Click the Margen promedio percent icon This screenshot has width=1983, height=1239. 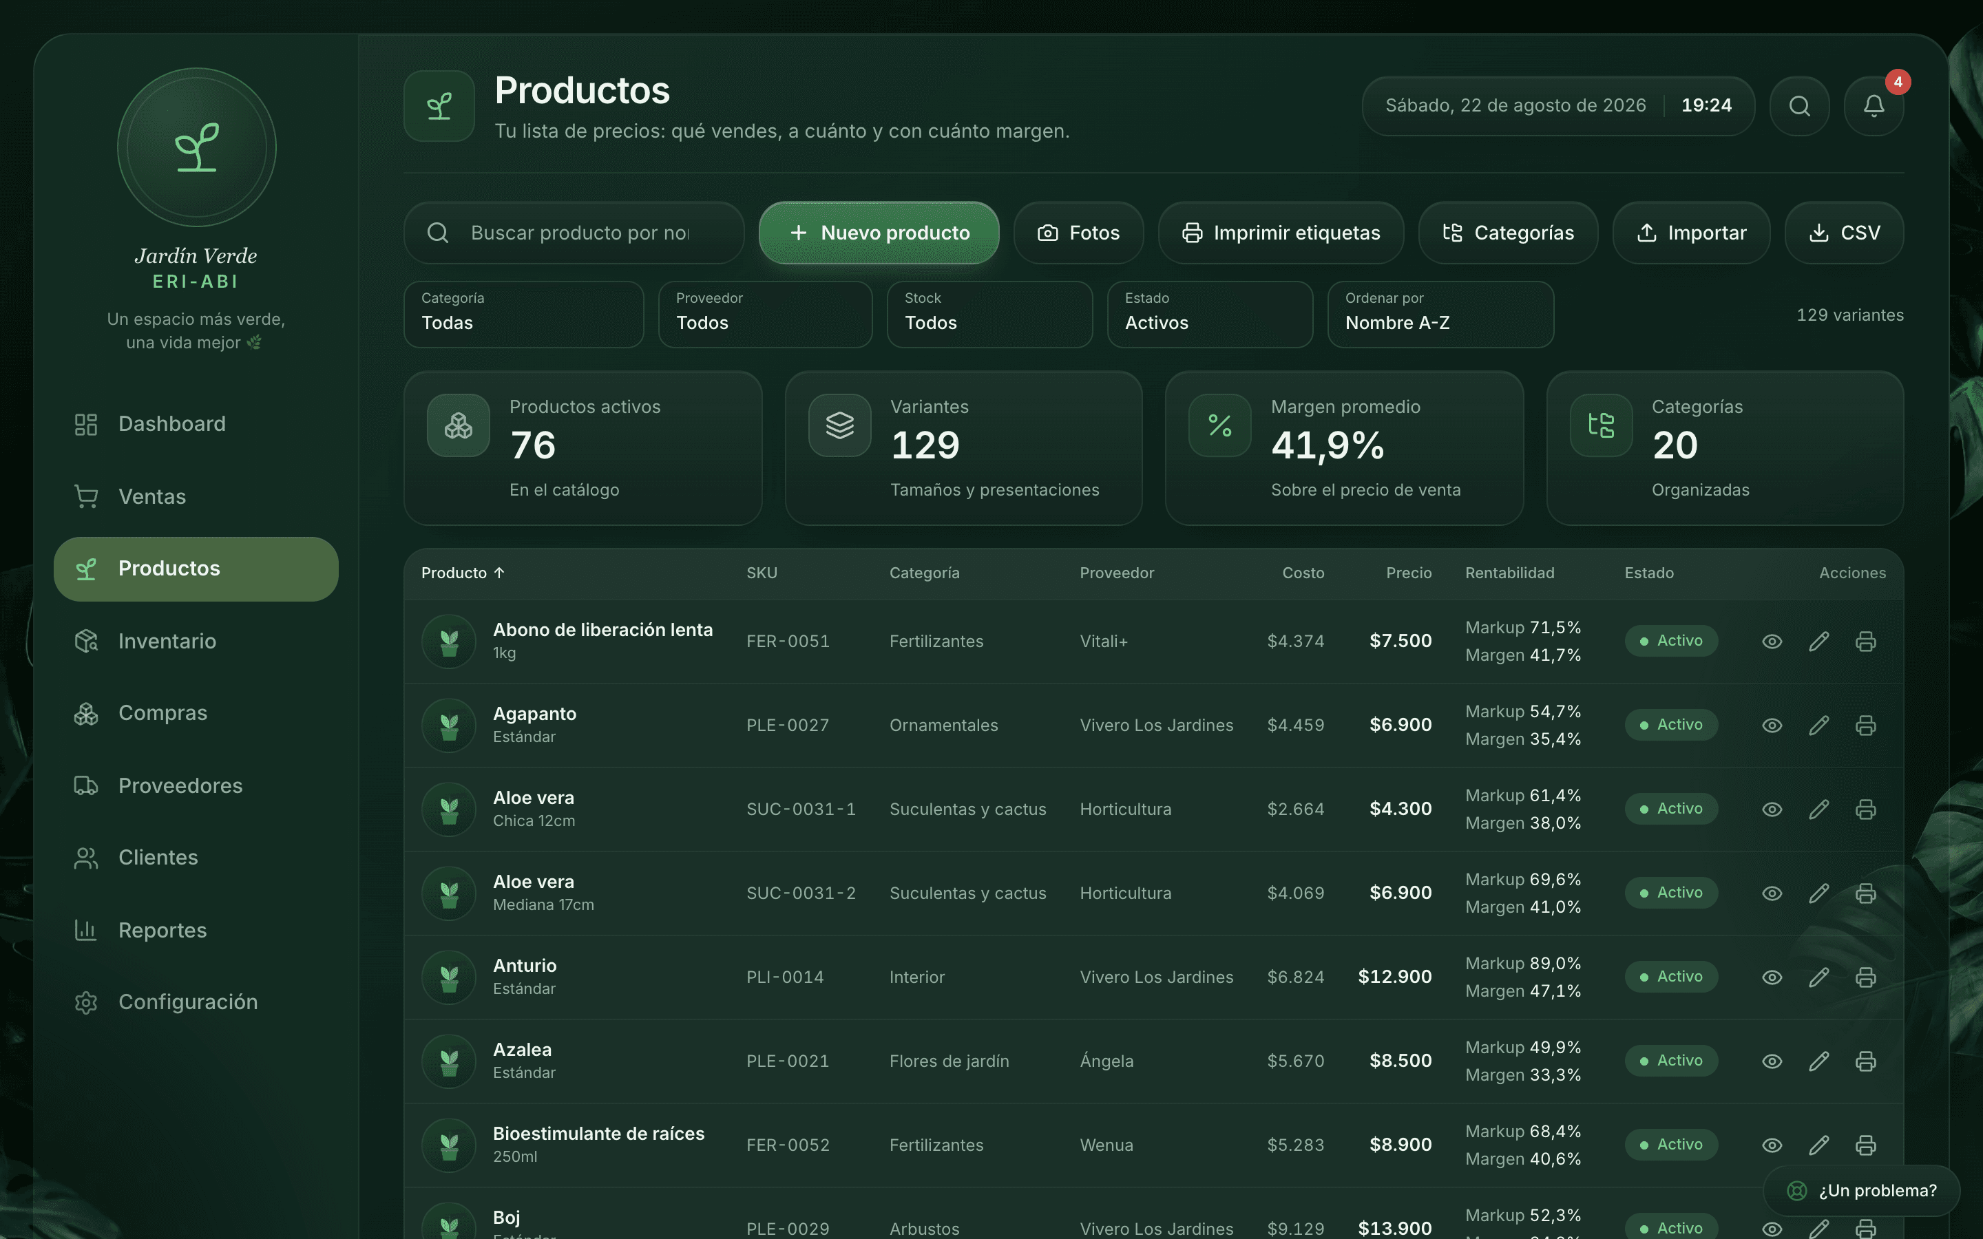click(1220, 425)
